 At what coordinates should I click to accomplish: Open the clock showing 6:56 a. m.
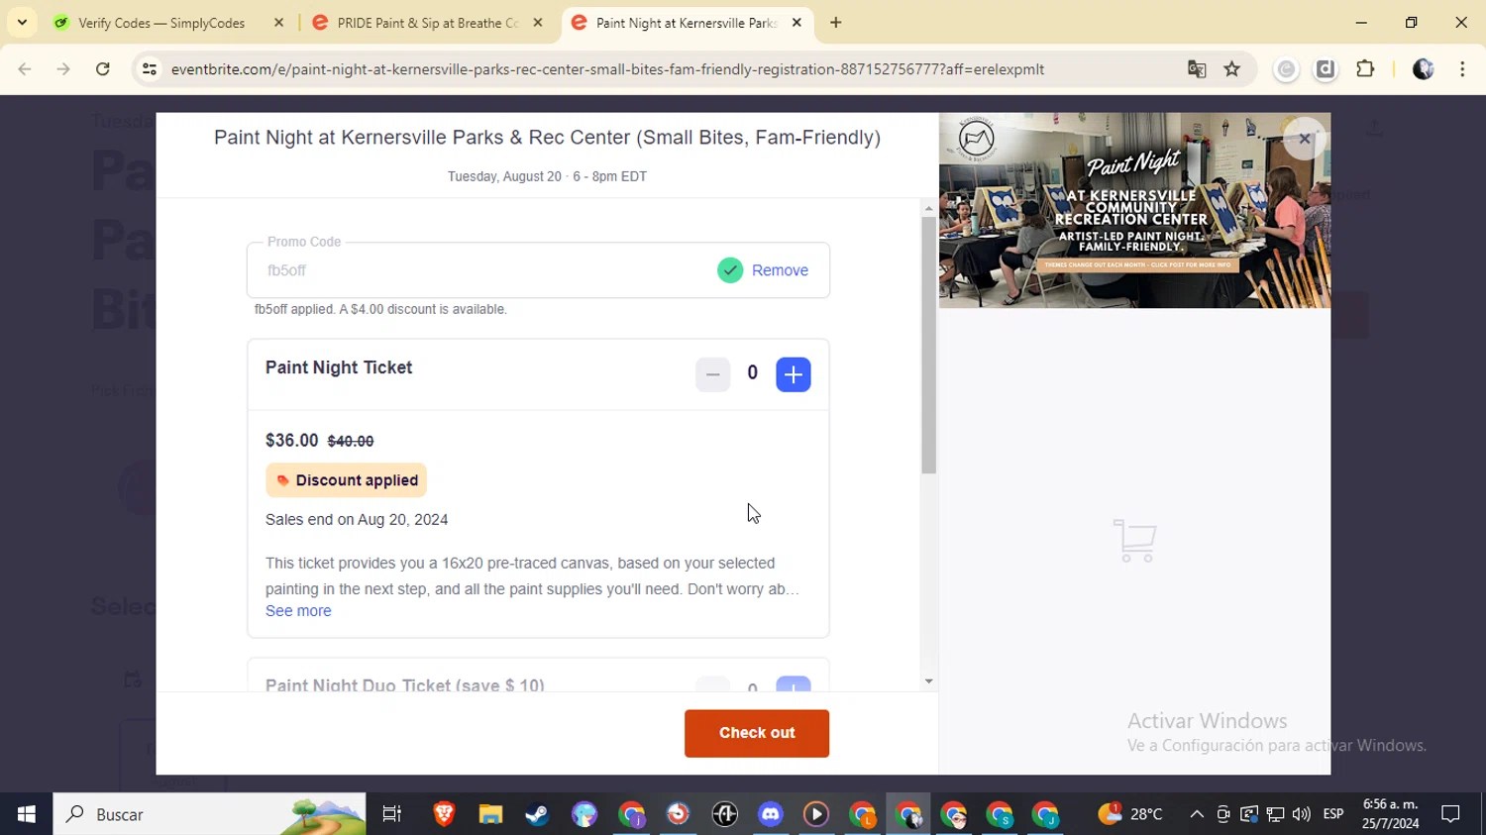tap(1390, 814)
